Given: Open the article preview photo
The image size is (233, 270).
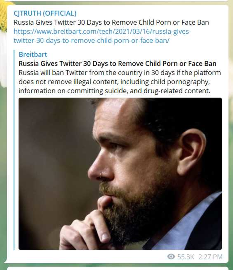Looking at the screenshot, I should coord(120,173).
